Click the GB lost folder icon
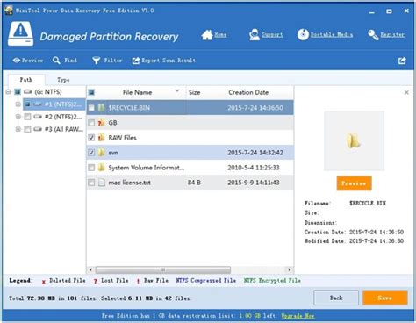416x323 pixels. click(x=101, y=123)
